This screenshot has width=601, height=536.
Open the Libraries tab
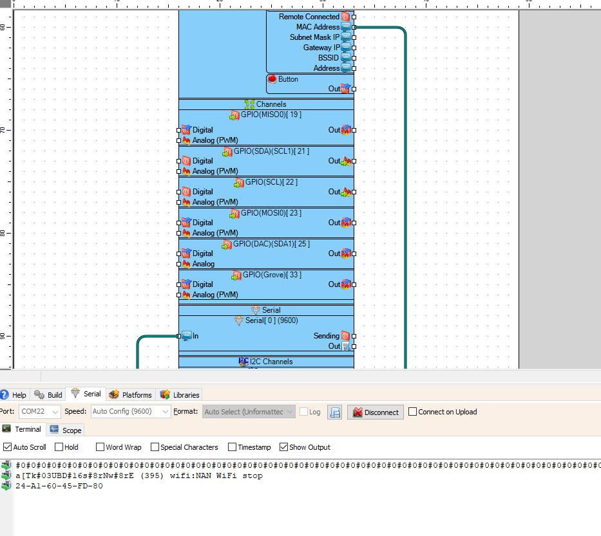pos(180,394)
